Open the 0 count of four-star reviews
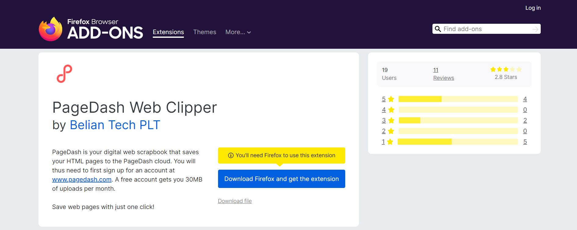The height and width of the screenshot is (230, 577). [x=525, y=110]
